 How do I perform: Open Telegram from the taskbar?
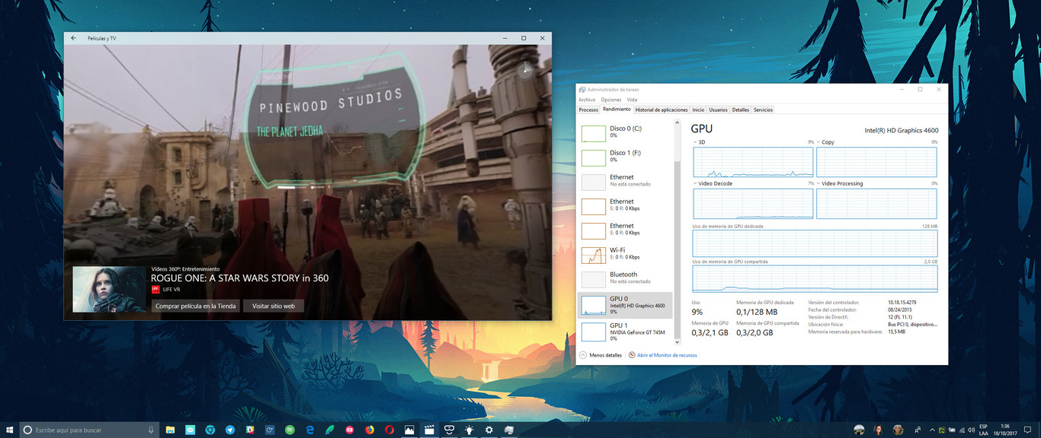pyautogui.click(x=230, y=430)
